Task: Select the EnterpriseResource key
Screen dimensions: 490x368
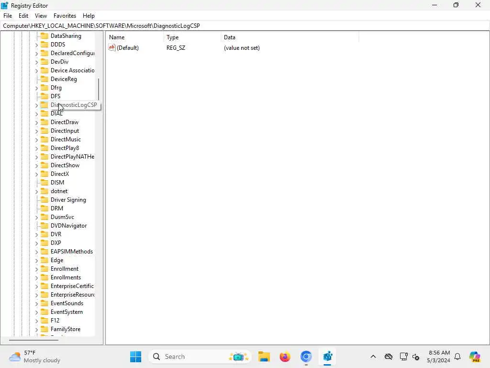Action: (x=72, y=295)
